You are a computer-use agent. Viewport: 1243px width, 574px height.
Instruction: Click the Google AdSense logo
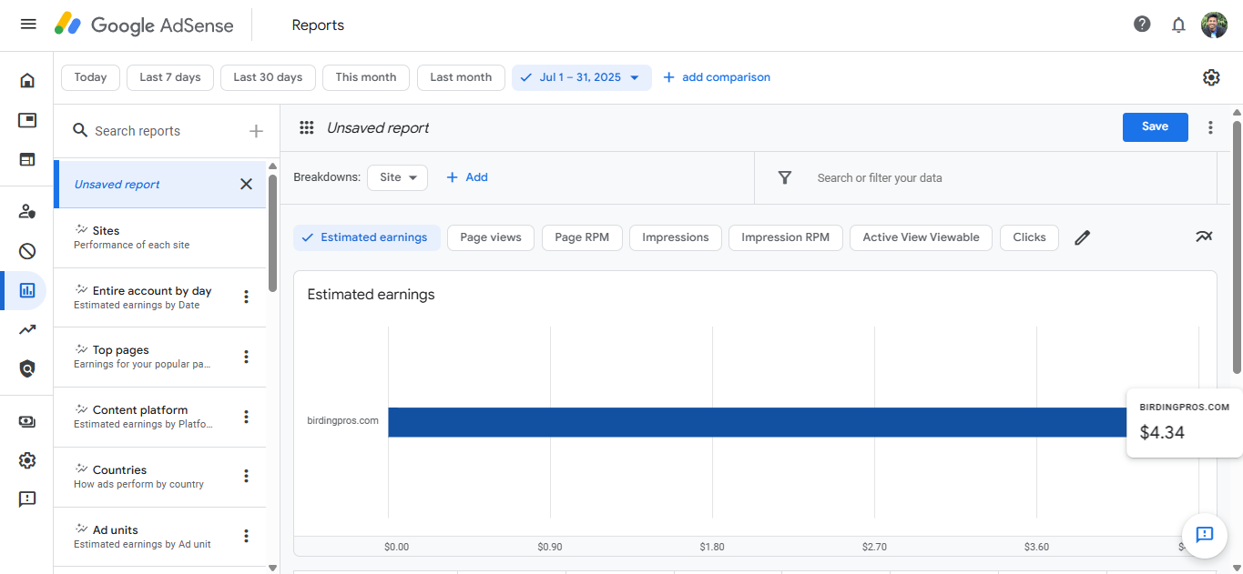click(144, 25)
